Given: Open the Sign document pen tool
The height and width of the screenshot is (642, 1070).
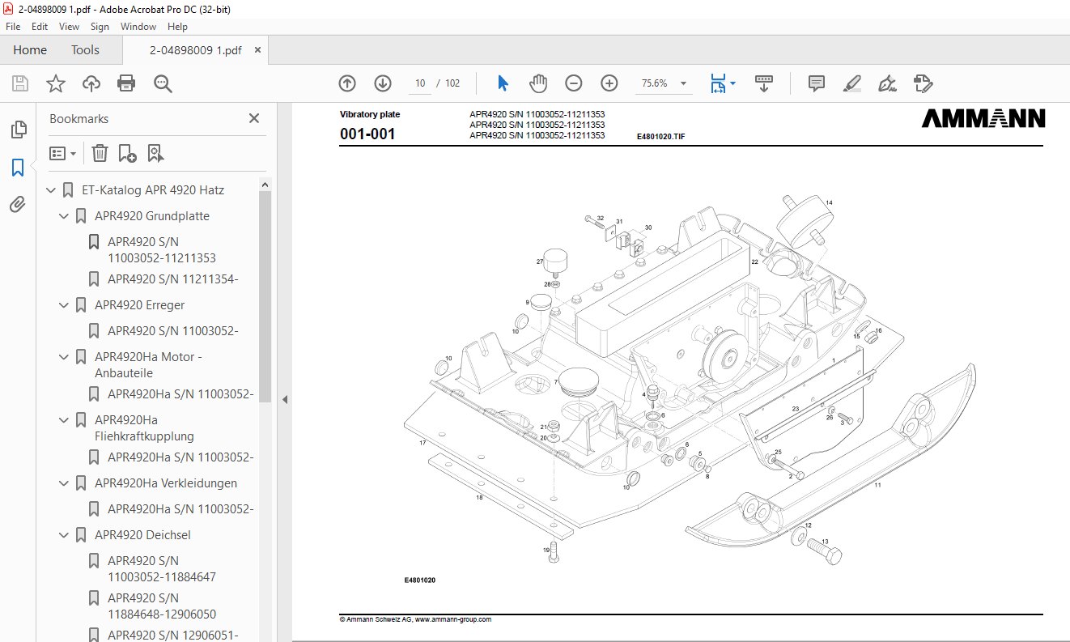Looking at the screenshot, I should pyautogui.click(x=888, y=83).
